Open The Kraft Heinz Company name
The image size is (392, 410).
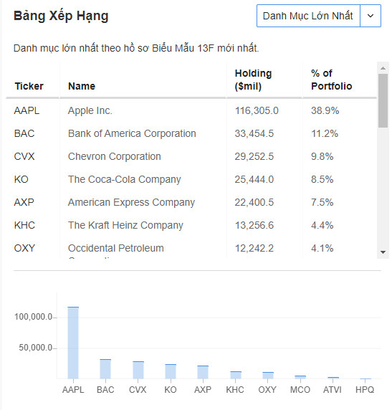click(125, 225)
